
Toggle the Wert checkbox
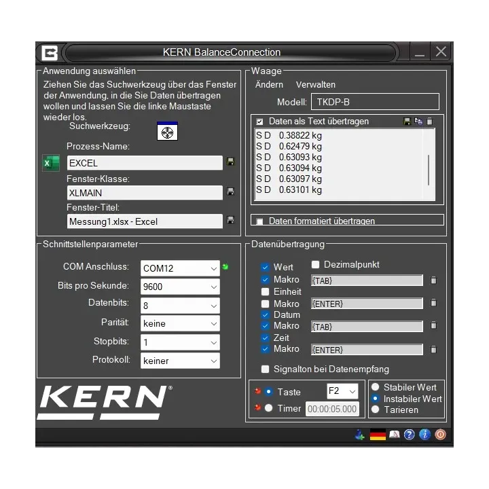coord(265,267)
